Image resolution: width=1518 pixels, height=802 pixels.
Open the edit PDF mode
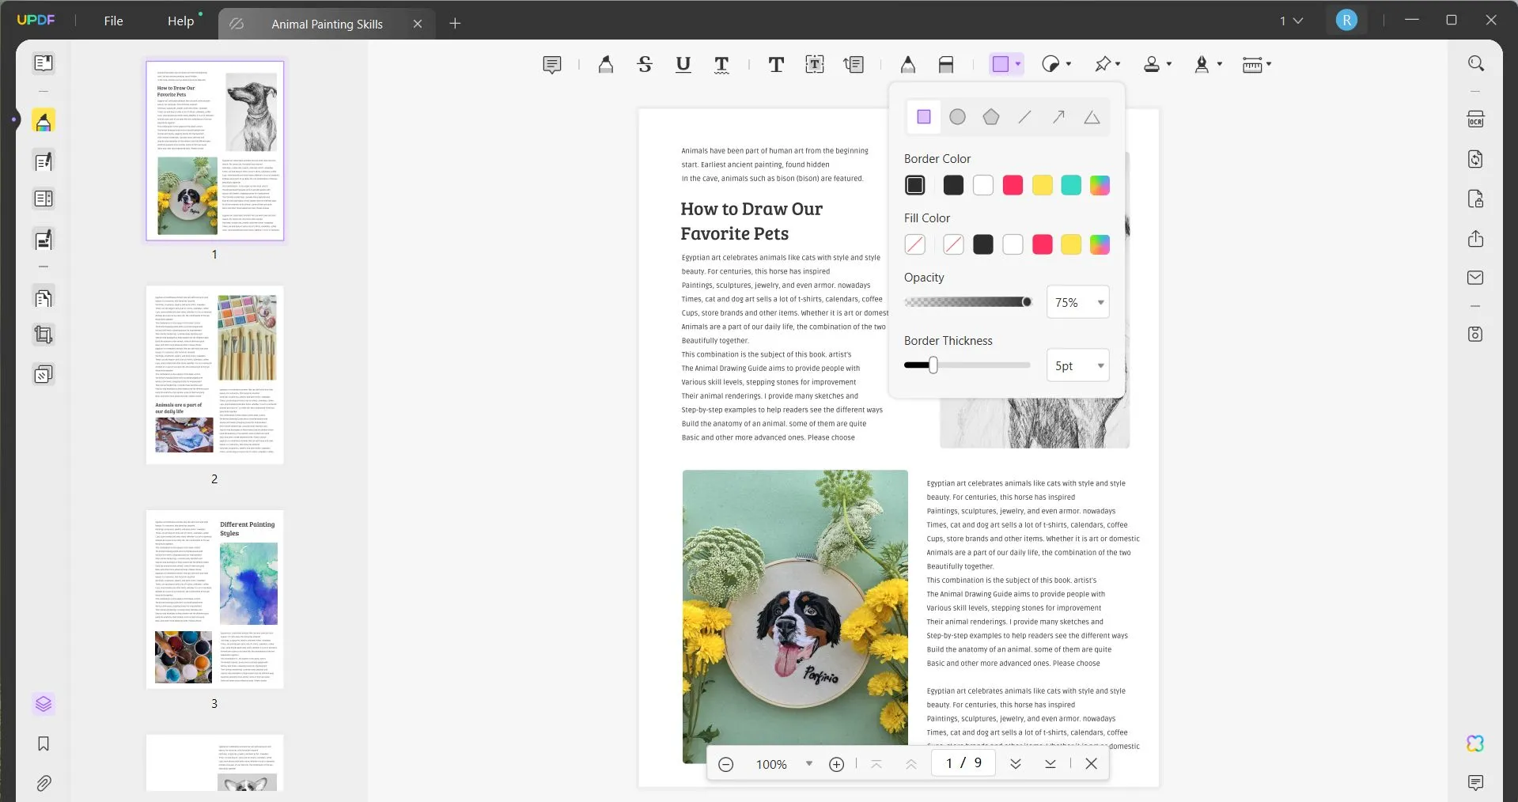[x=44, y=162]
